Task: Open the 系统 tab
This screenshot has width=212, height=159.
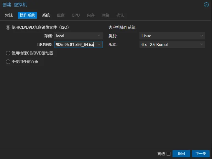Action: click(46, 15)
